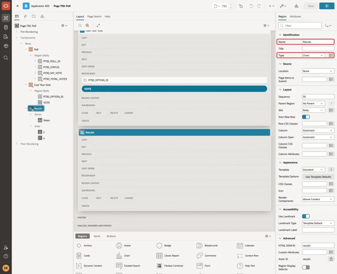337x274 pixels.
Task: Zoom out the layout view
Action: coord(80,25)
